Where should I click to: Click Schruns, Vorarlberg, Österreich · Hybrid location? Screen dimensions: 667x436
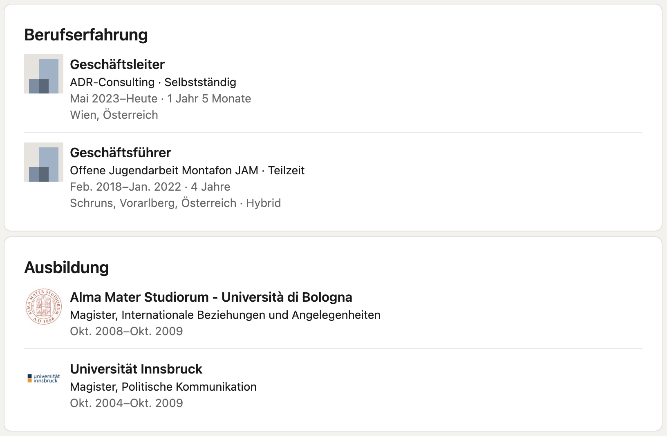[x=175, y=203]
